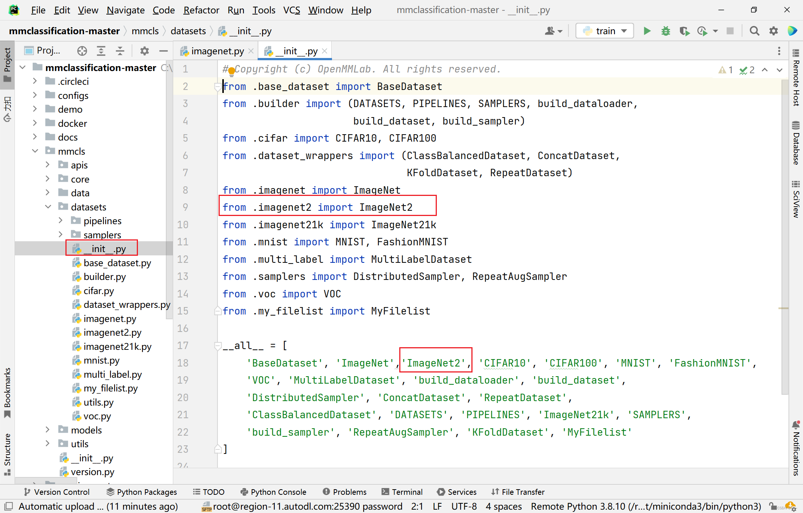Open the Python Console

(x=274, y=492)
